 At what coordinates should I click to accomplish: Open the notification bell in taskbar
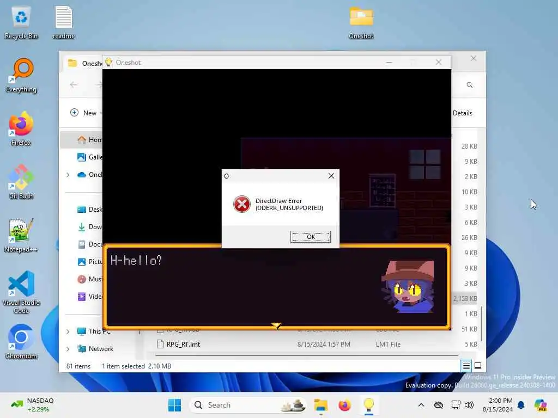(521, 405)
